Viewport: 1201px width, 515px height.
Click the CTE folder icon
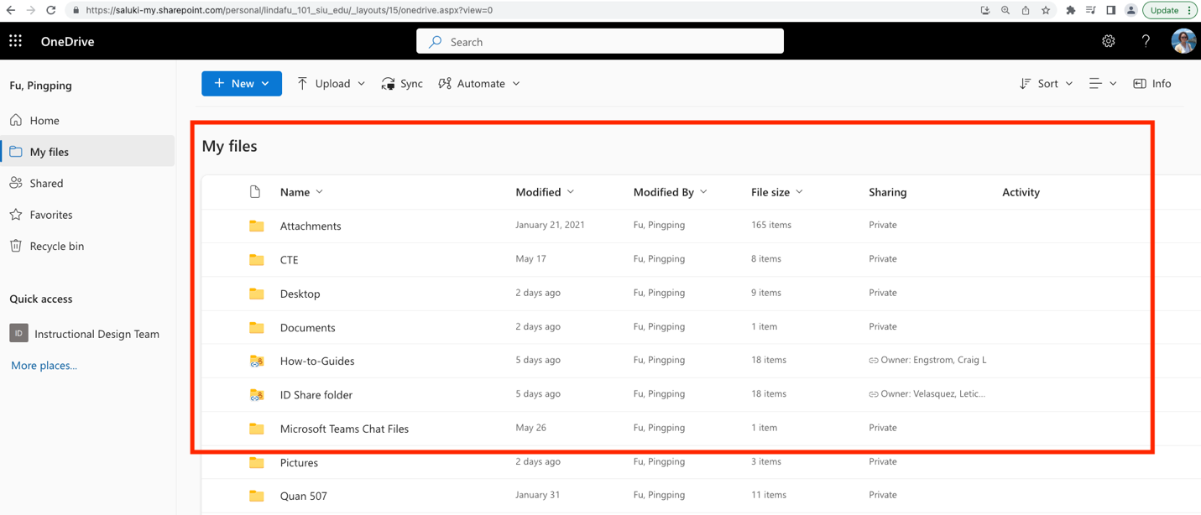click(257, 259)
